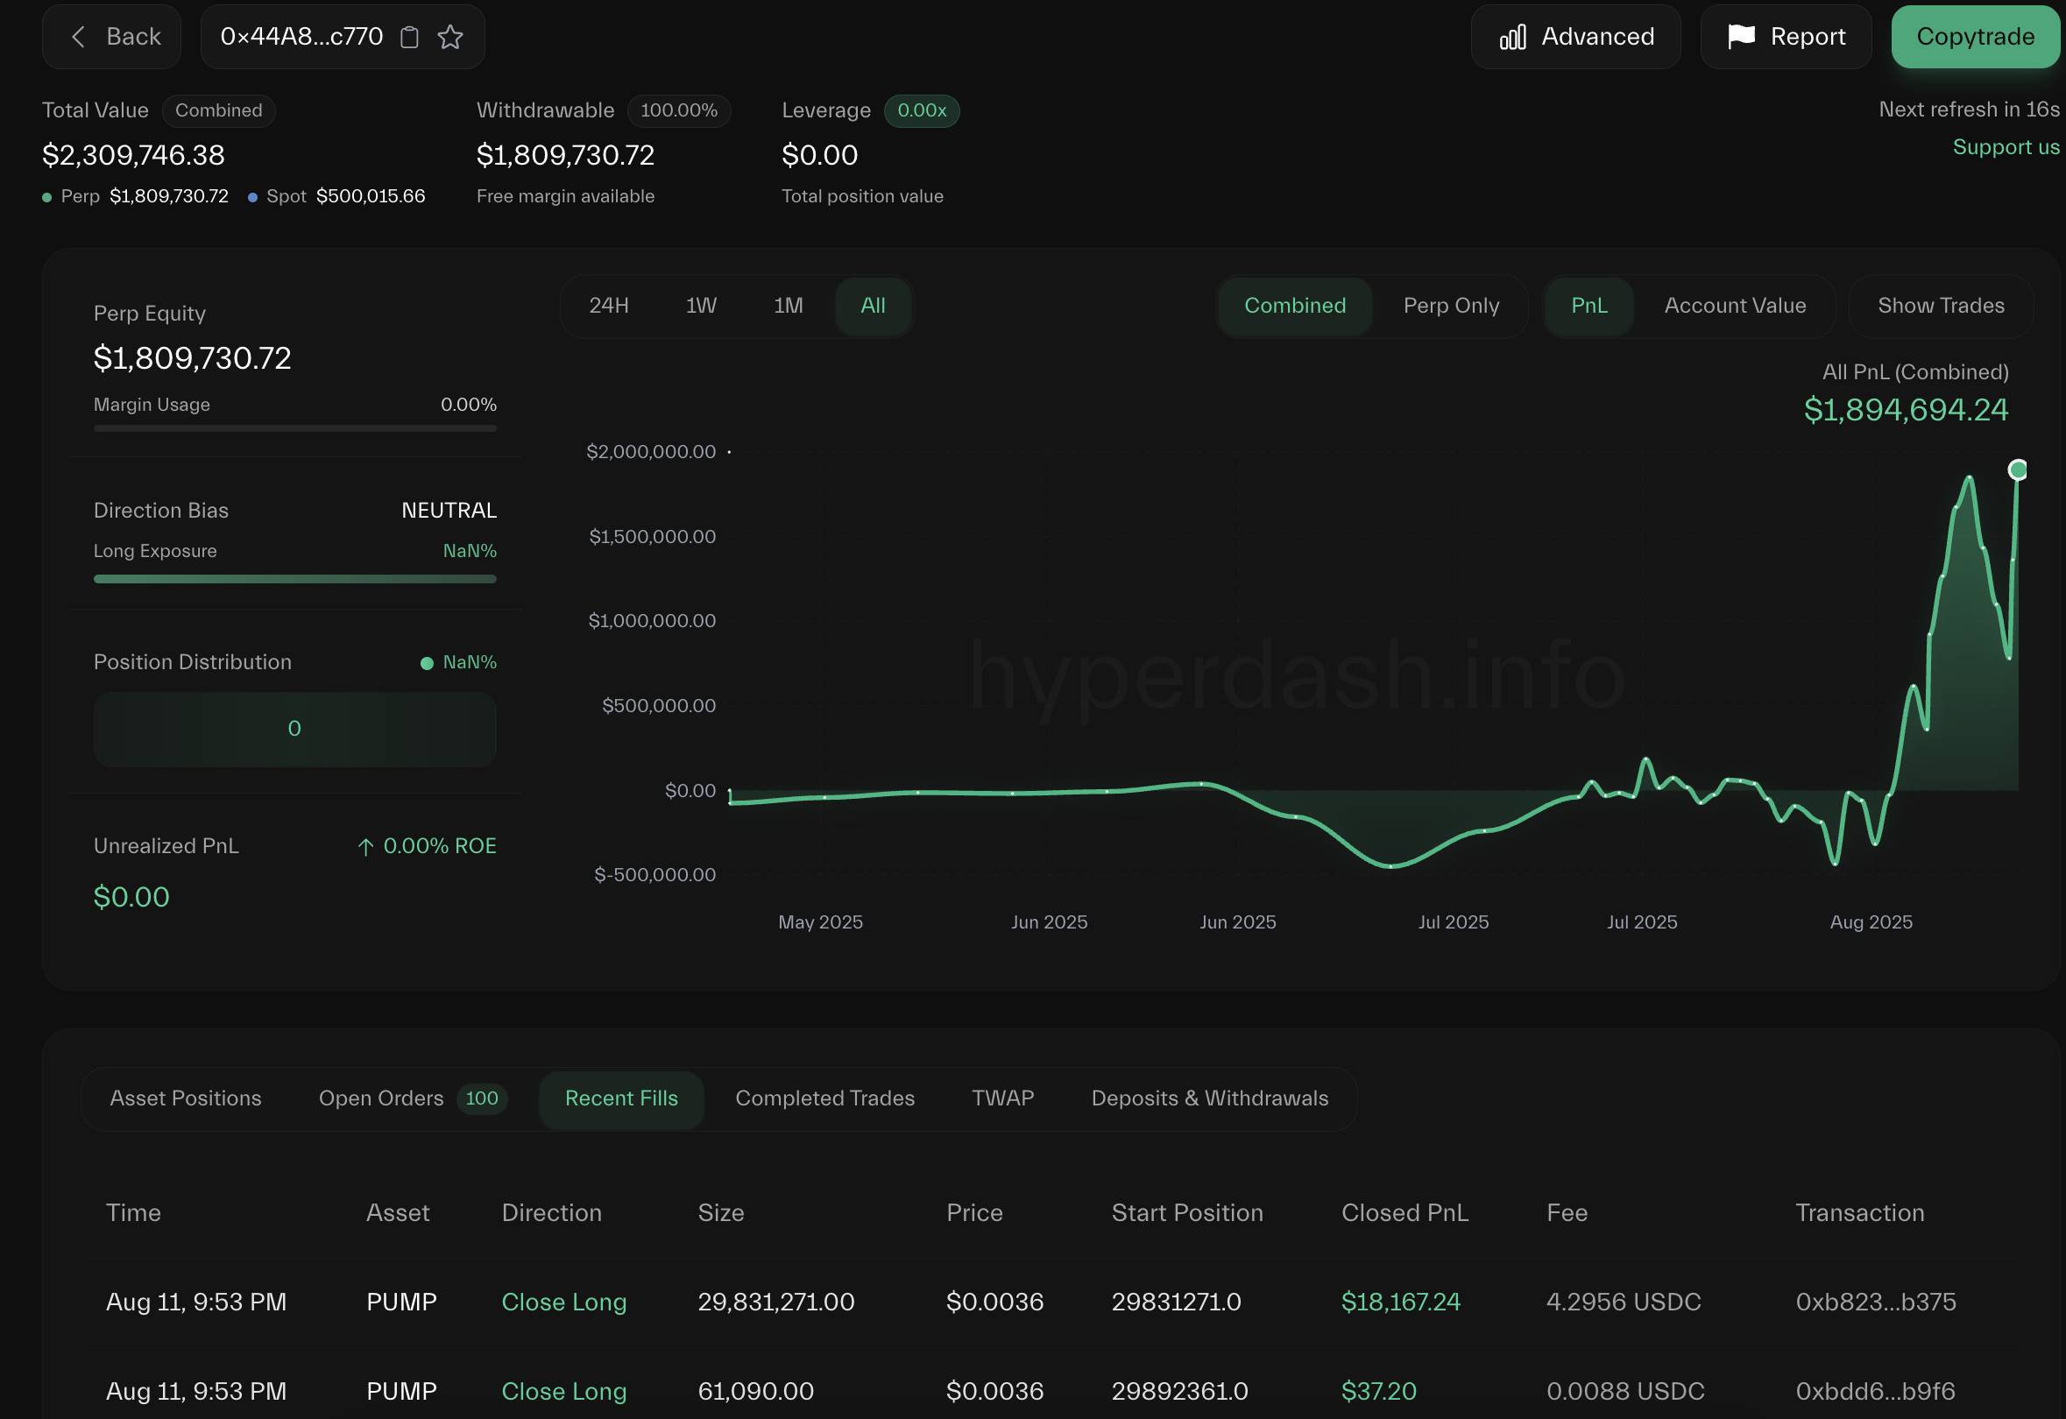The image size is (2066, 1419).
Task: Click the Direction column header
Action: 551,1213
